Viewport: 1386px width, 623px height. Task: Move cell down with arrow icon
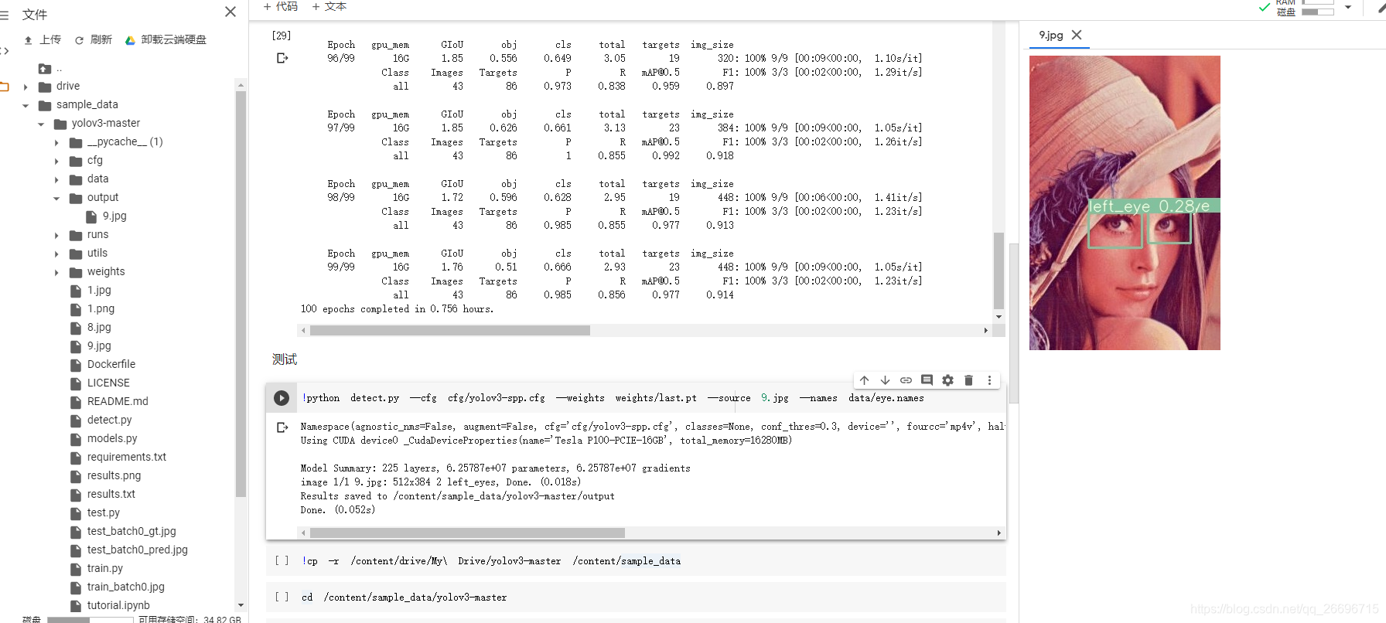[x=886, y=380]
